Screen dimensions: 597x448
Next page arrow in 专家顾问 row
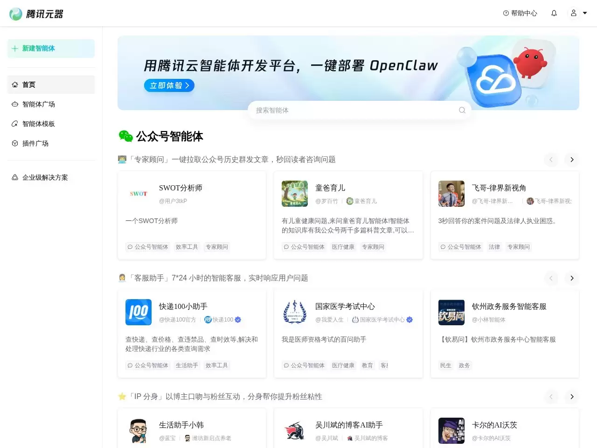tap(572, 160)
